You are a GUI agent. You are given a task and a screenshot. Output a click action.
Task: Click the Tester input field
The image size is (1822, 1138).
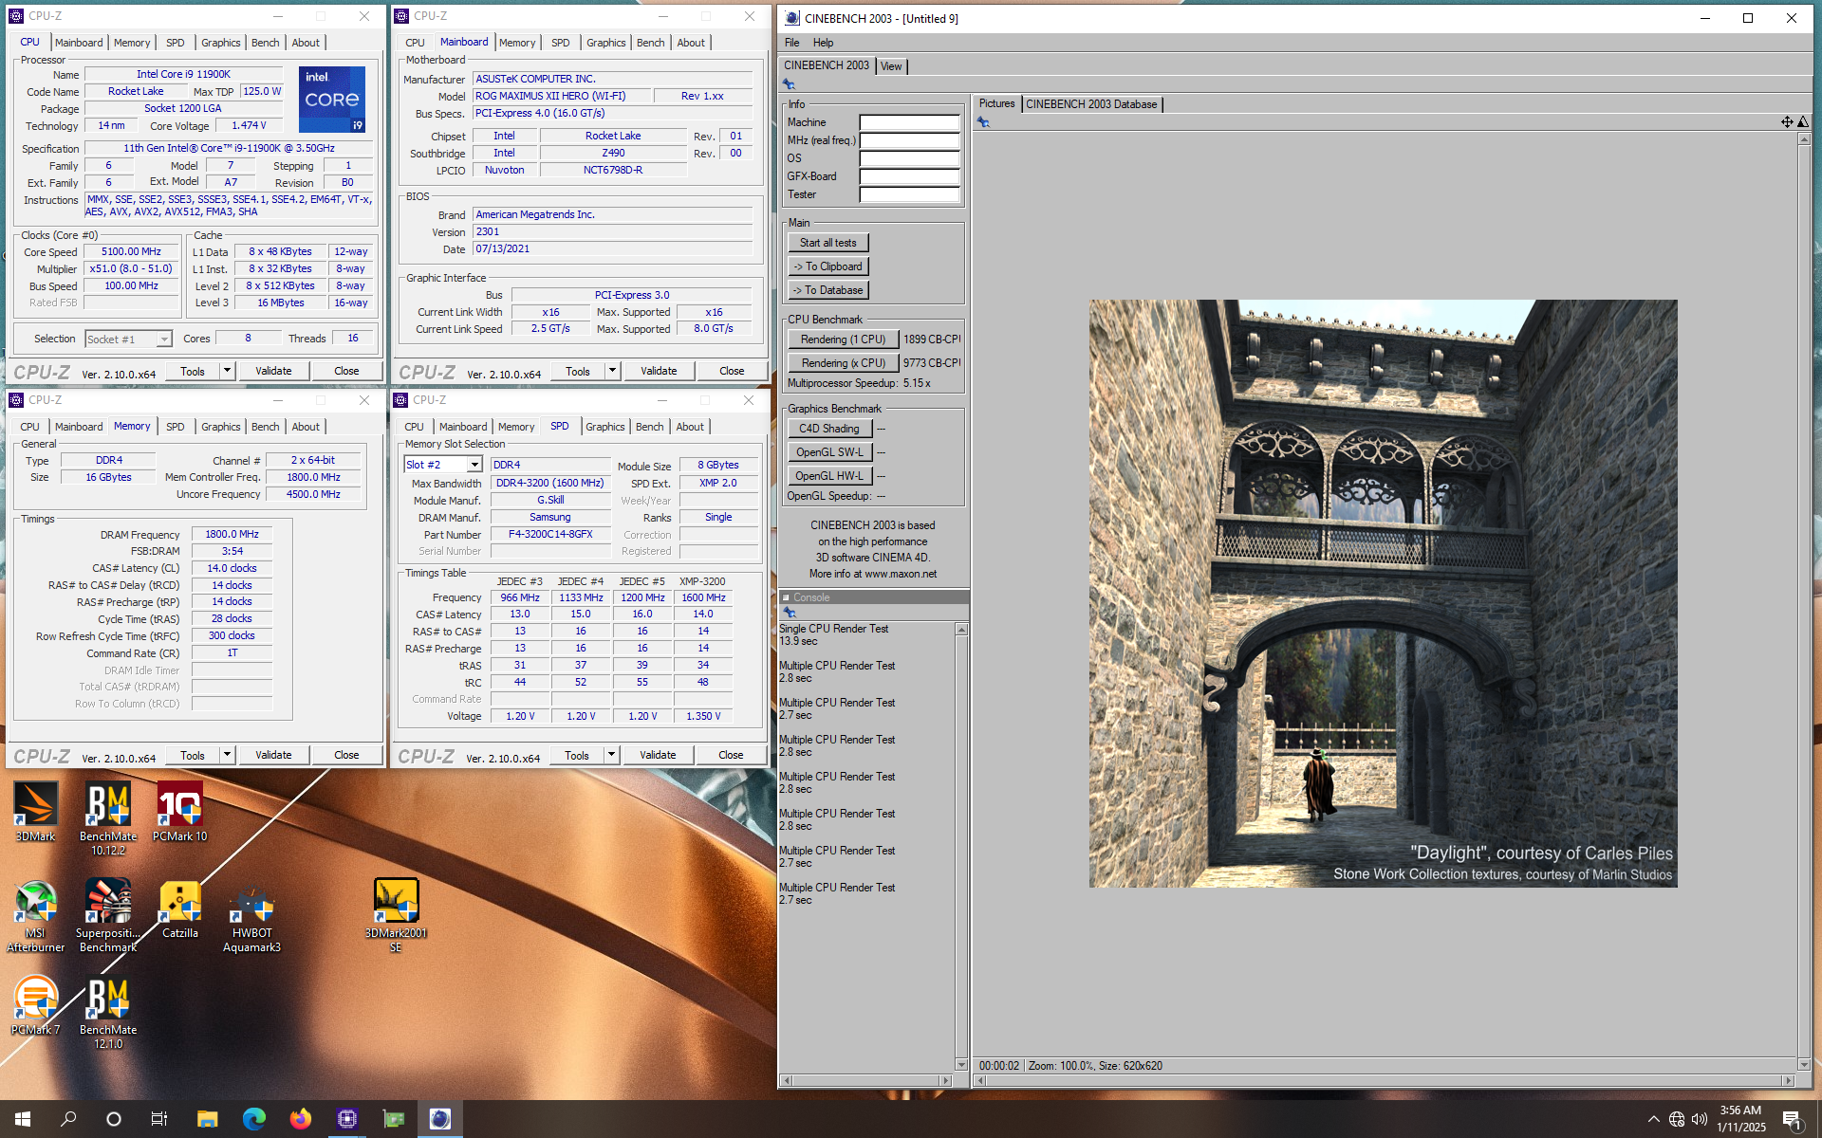[x=909, y=194]
